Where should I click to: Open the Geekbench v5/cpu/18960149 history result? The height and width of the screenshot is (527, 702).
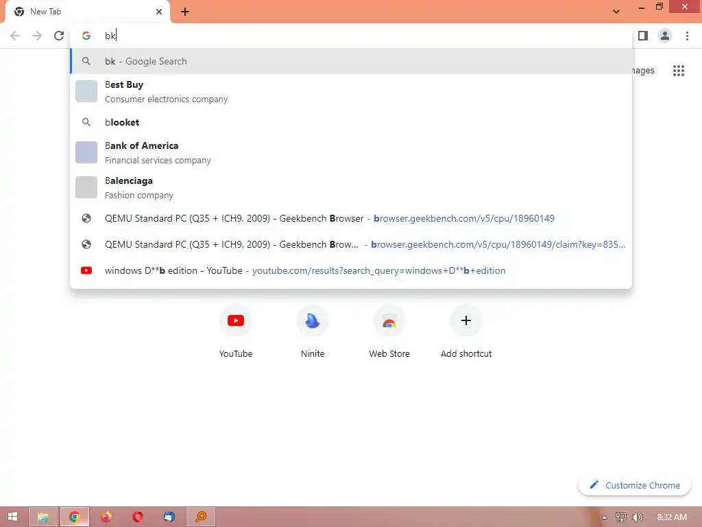point(351,219)
